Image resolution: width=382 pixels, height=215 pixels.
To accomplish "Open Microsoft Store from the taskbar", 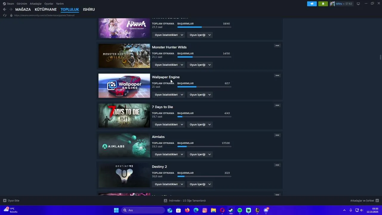I will (x=178, y=210).
